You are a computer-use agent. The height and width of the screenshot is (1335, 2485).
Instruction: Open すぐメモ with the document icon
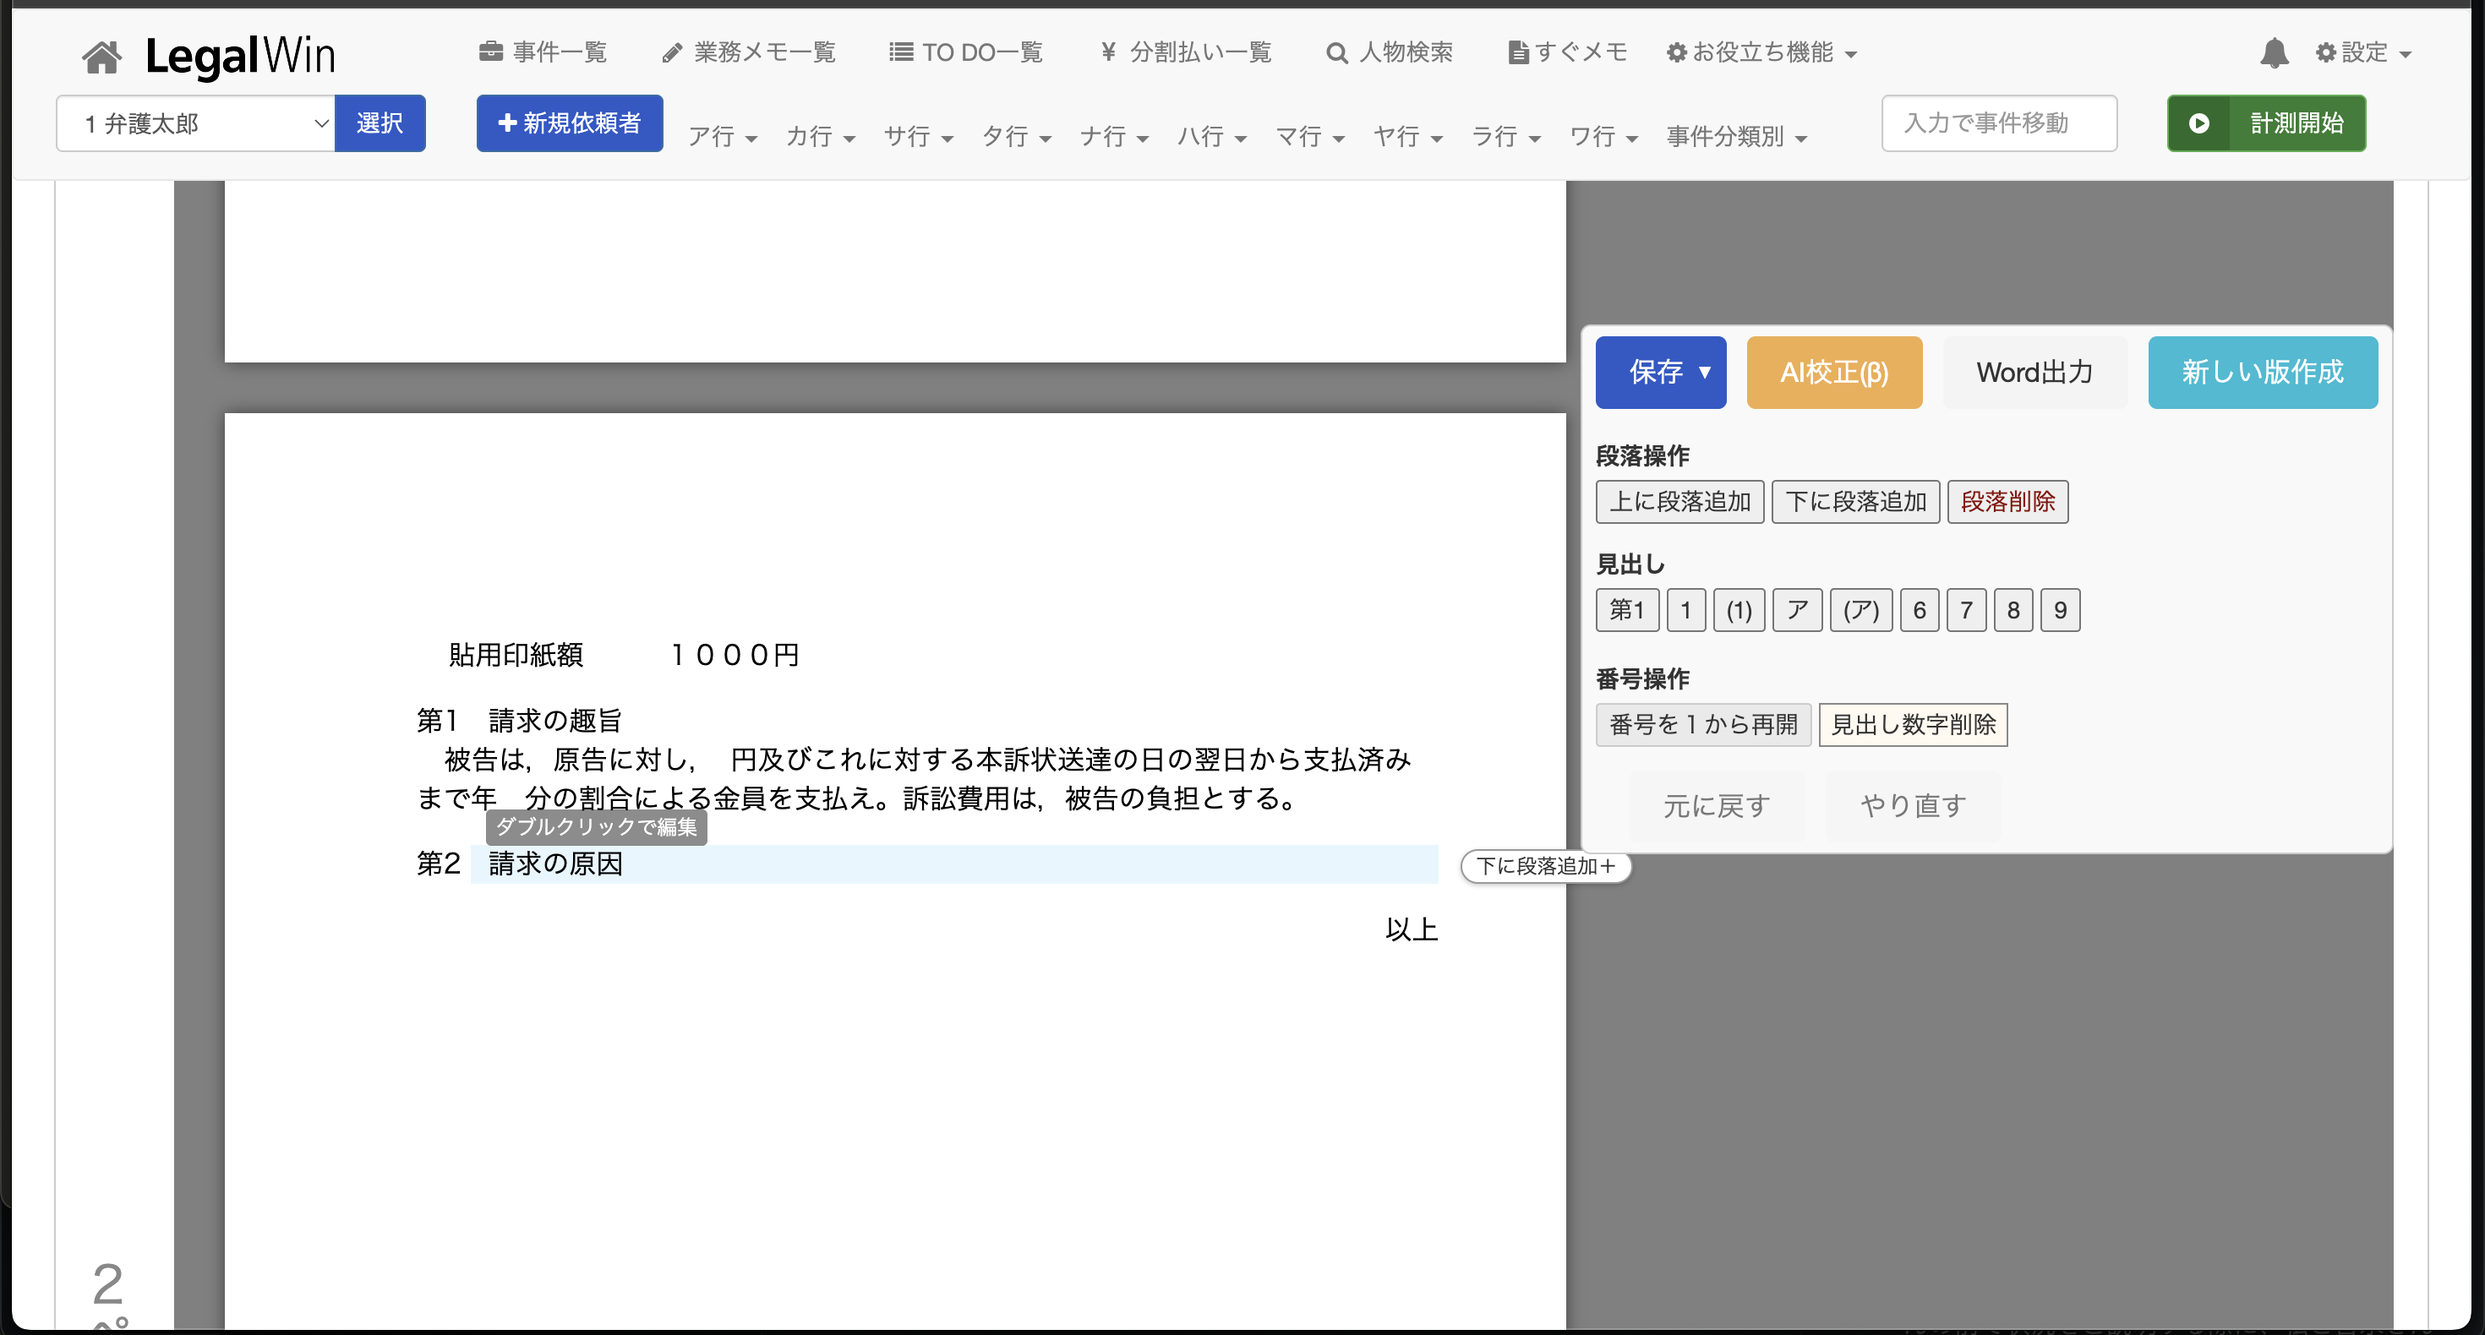1568,52
